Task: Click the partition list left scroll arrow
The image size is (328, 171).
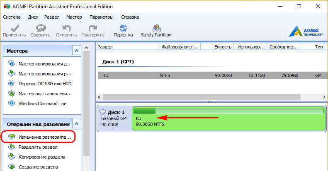Action: point(100,97)
